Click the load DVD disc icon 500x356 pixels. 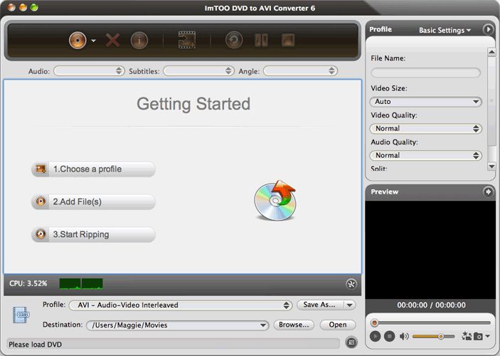(78, 41)
